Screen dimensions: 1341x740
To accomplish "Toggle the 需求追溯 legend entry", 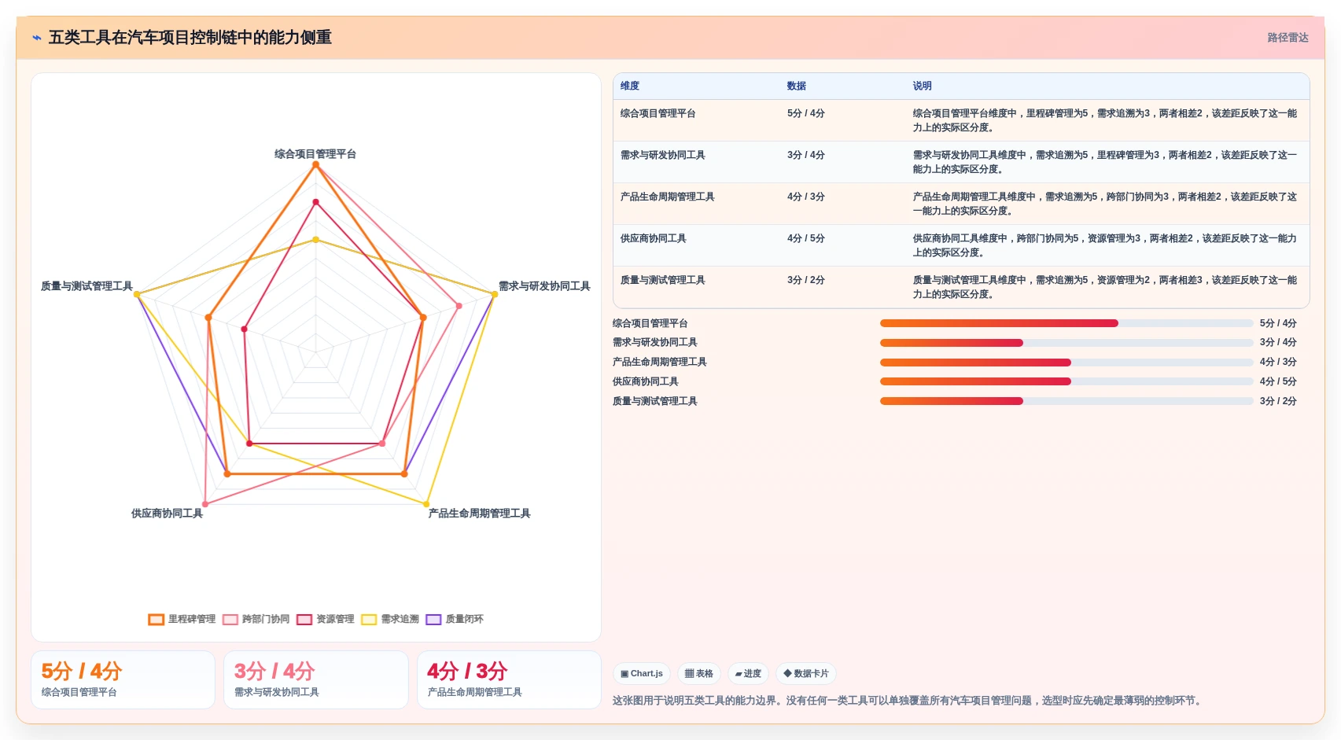I will (x=390, y=620).
